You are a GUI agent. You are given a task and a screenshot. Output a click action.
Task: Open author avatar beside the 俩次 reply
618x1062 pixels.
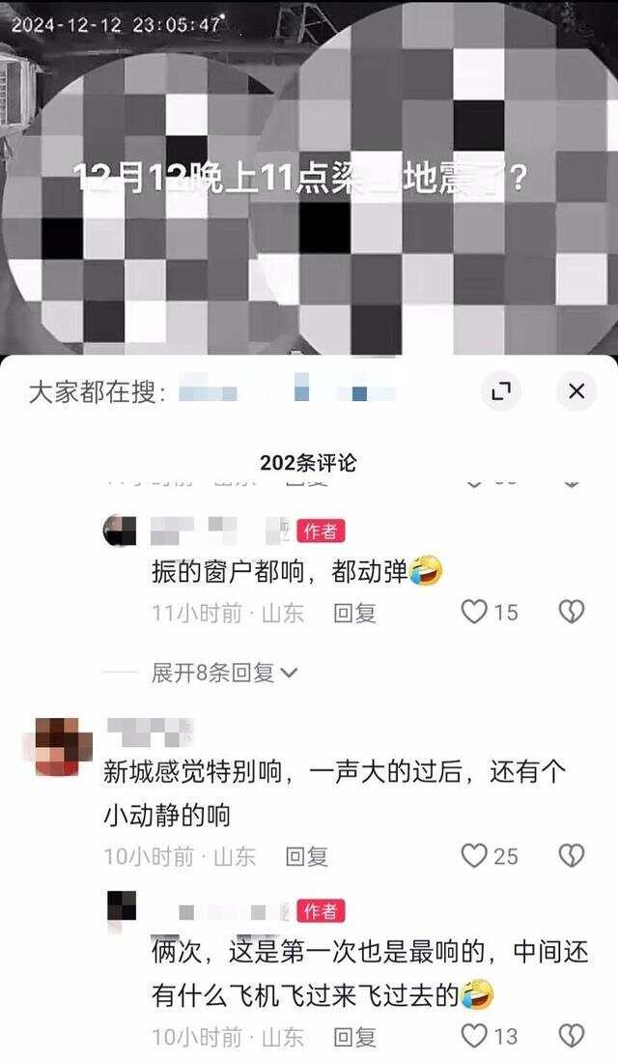click(123, 909)
